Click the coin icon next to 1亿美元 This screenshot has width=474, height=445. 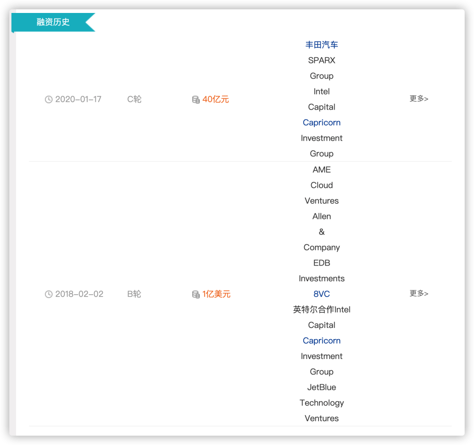point(196,294)
